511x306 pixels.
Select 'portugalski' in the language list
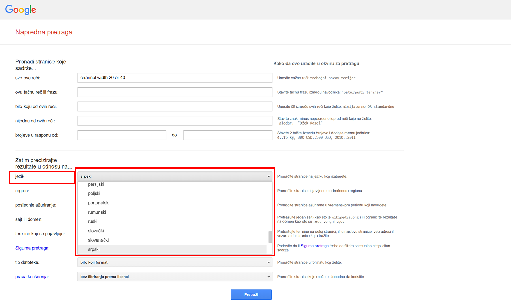point(172,203)
